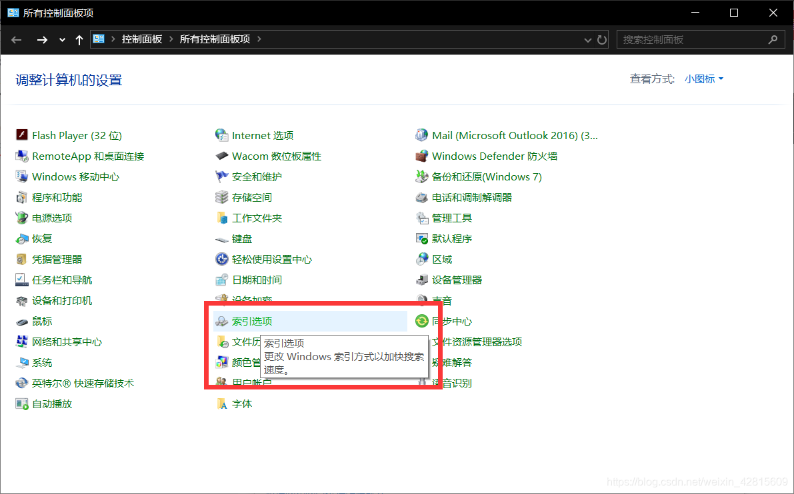794x494 pixels.
Task: Click the 网络和共享中心 icon
Action: pyautogui.click(x=21, y=342)
